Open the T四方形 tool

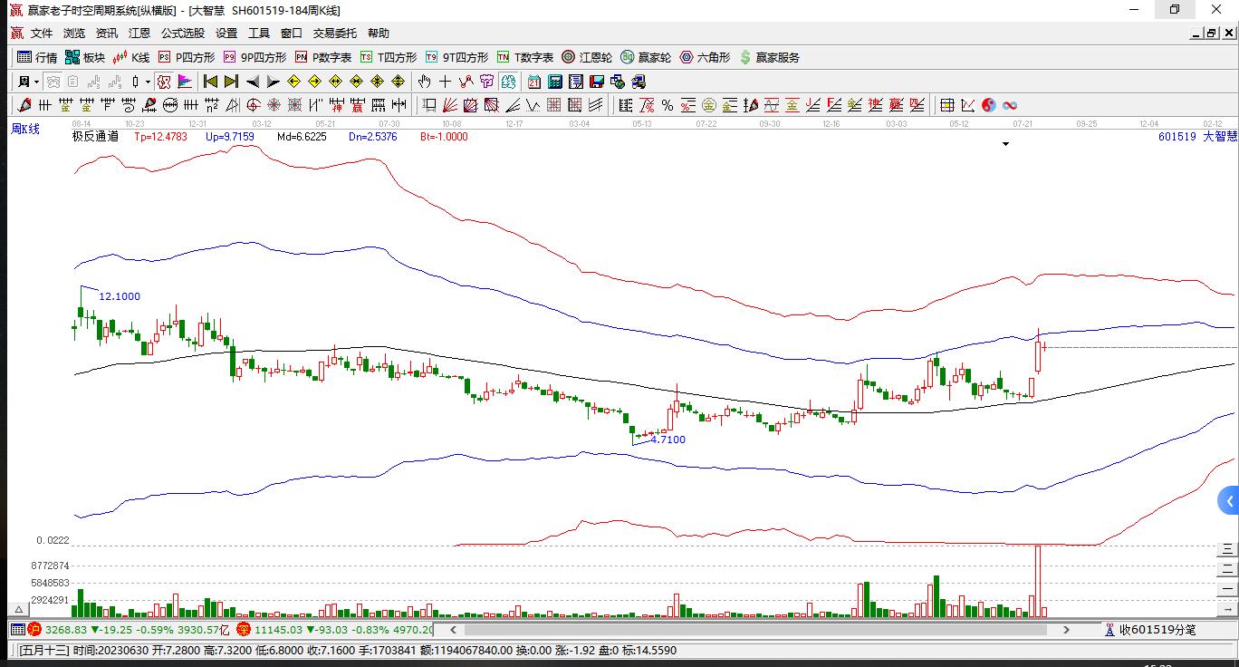point(389,57)
